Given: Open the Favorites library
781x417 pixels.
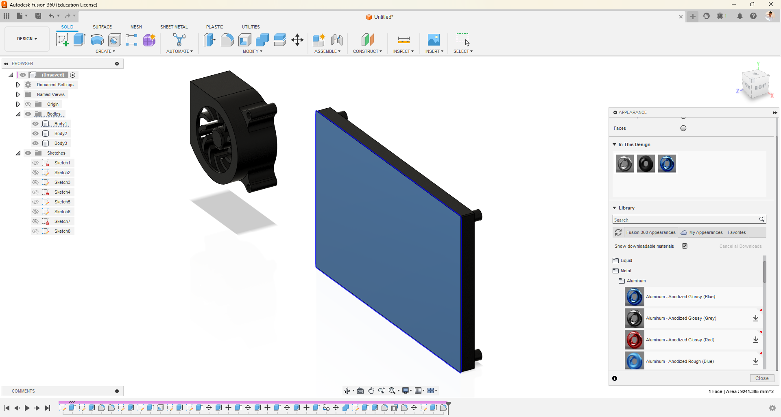Looking at the screenshot, I should click(737, 232).
